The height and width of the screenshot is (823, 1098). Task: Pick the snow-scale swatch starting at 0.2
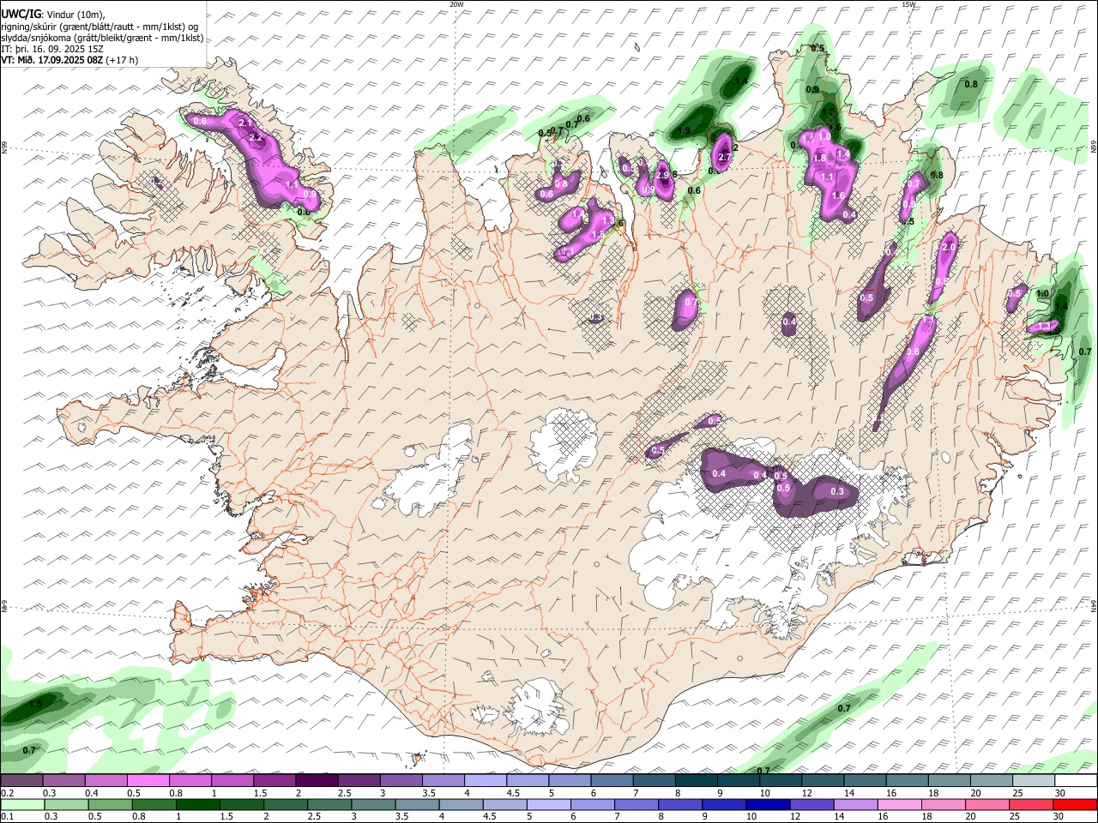coord(21,781)
